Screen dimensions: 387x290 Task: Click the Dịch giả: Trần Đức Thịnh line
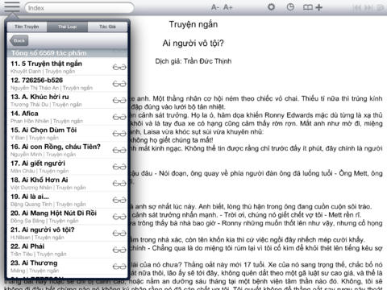(x=193, y=61)
